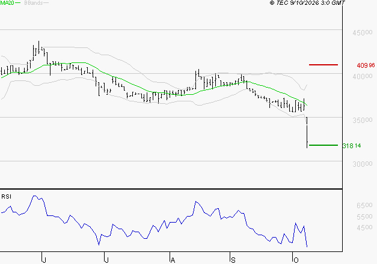377x264 pixels.
Task: Click the 45.00 RSI axis label
Action: (364, 227)
